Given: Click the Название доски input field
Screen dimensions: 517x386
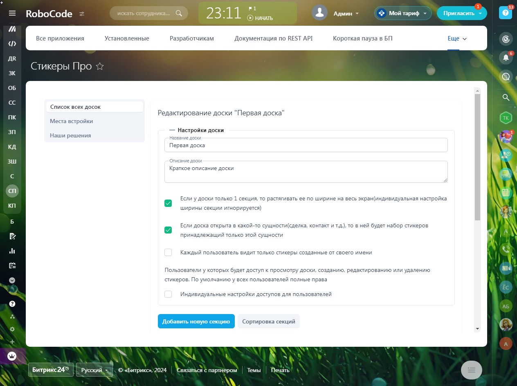Looking at the screenshot, I should (306, 145).
